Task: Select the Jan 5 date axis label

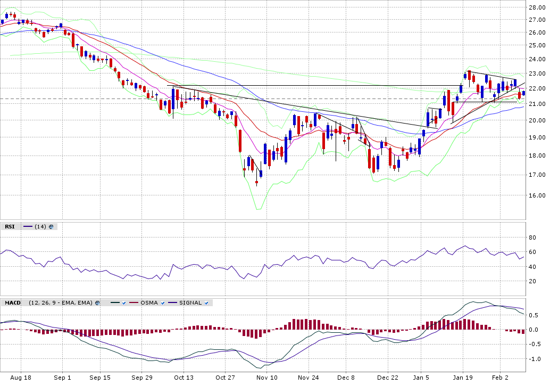Action: [421, 378]
